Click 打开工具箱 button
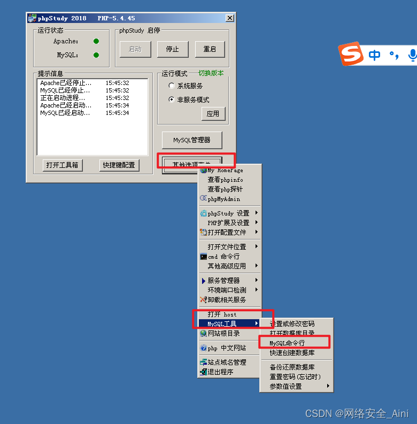Screen dimensions: 417x424 pos(63,165)
